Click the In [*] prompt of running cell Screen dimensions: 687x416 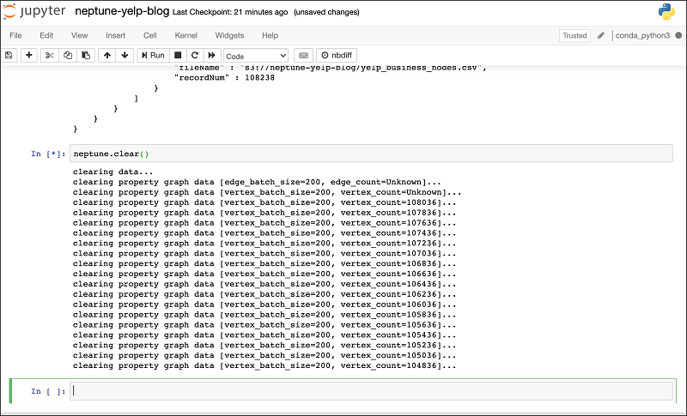(x=48, y=154)
